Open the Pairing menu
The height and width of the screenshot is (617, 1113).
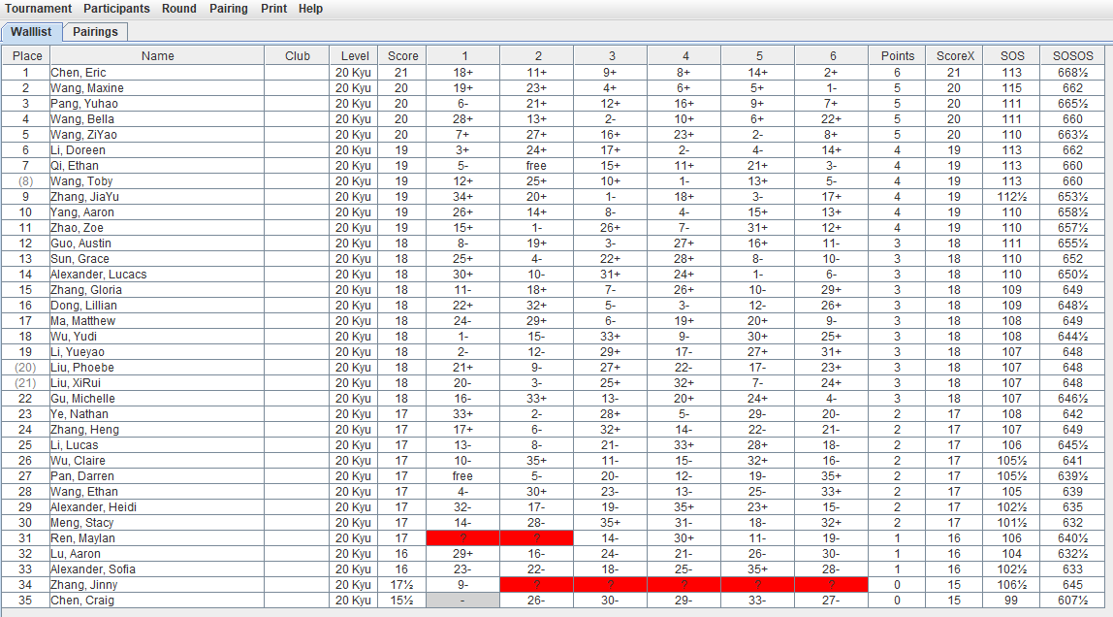click(x=229, y=9)
